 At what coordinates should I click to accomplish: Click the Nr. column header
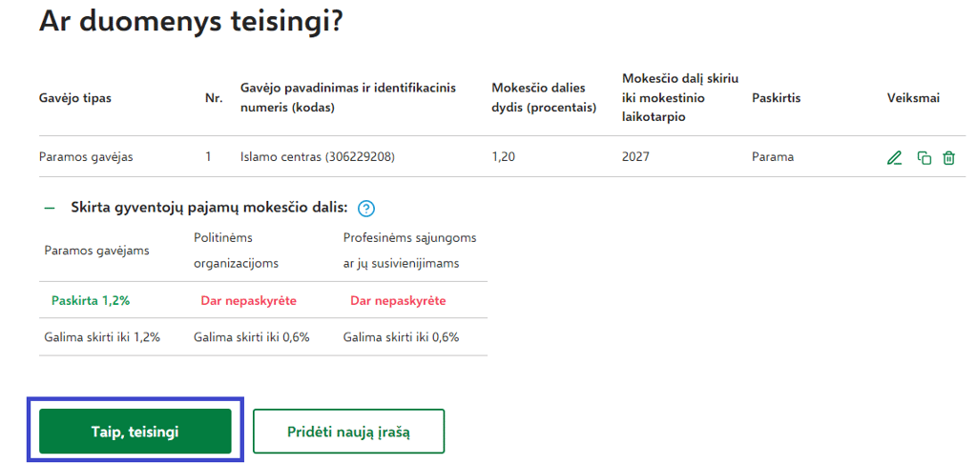tap(214, 98)
